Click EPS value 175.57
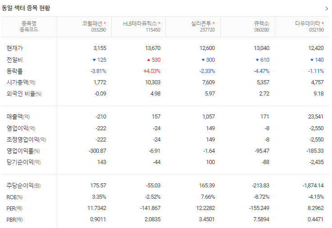 coord(98,186)
